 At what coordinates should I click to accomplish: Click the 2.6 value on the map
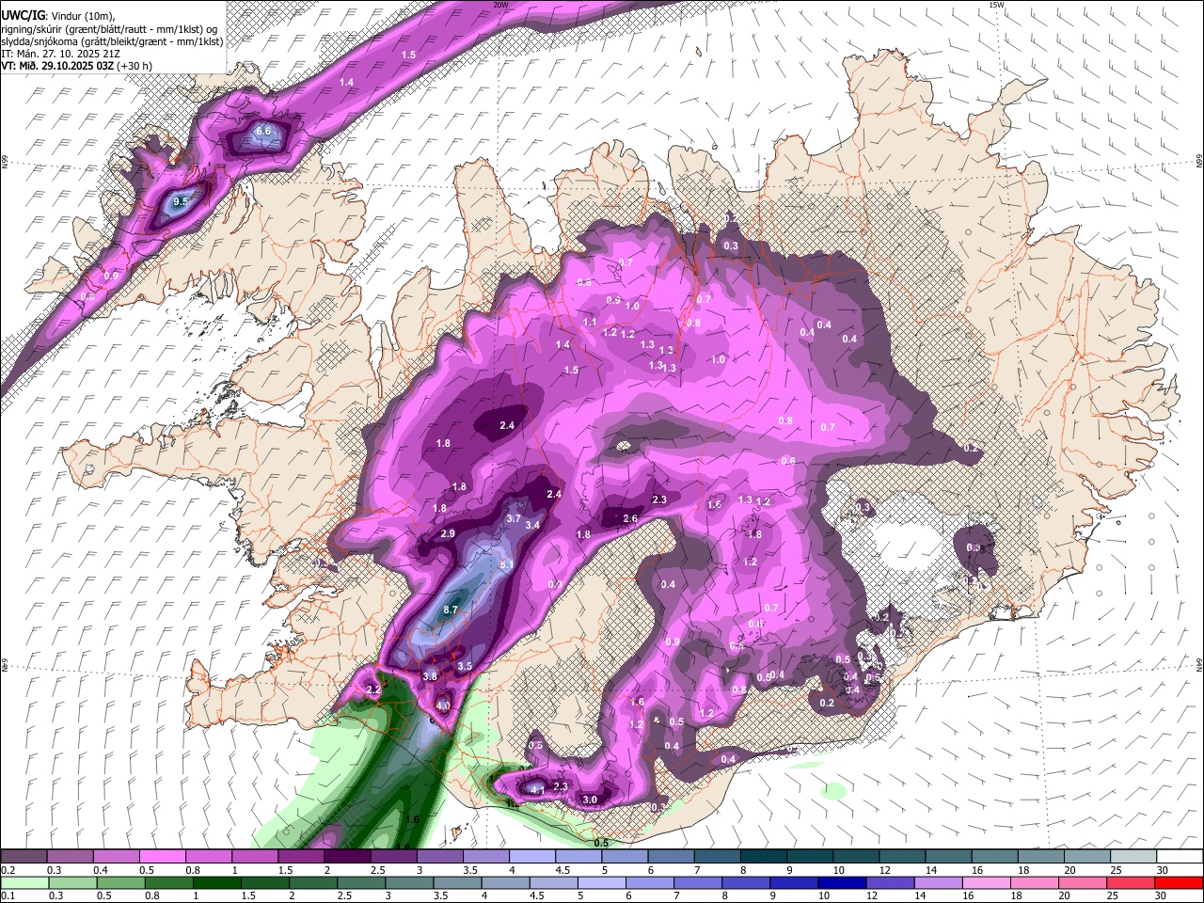[x=630, y=519]
